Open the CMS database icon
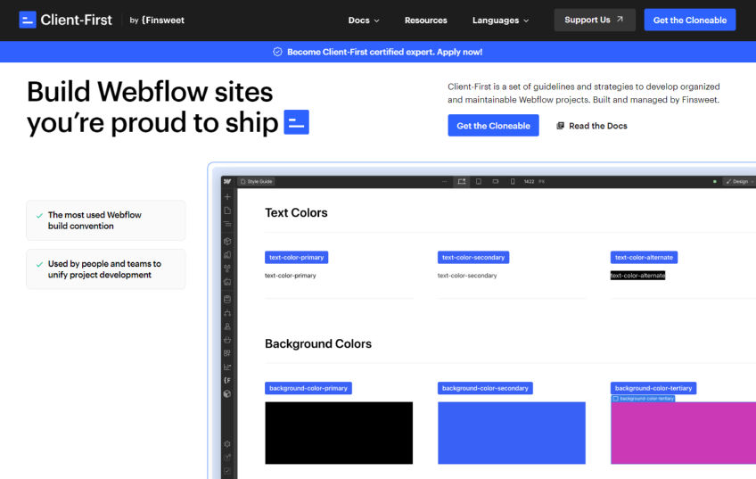 click(x=227, y=299)
